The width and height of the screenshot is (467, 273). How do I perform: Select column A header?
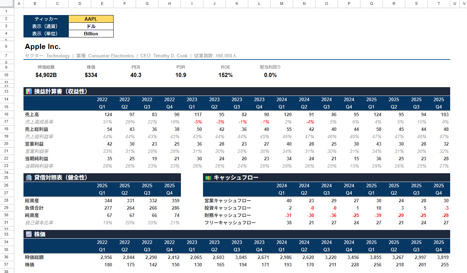19,3
